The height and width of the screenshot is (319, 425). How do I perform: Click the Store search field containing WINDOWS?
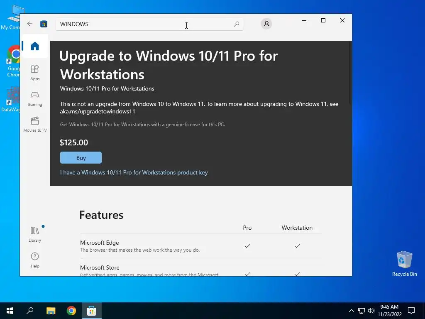(149, 24)
